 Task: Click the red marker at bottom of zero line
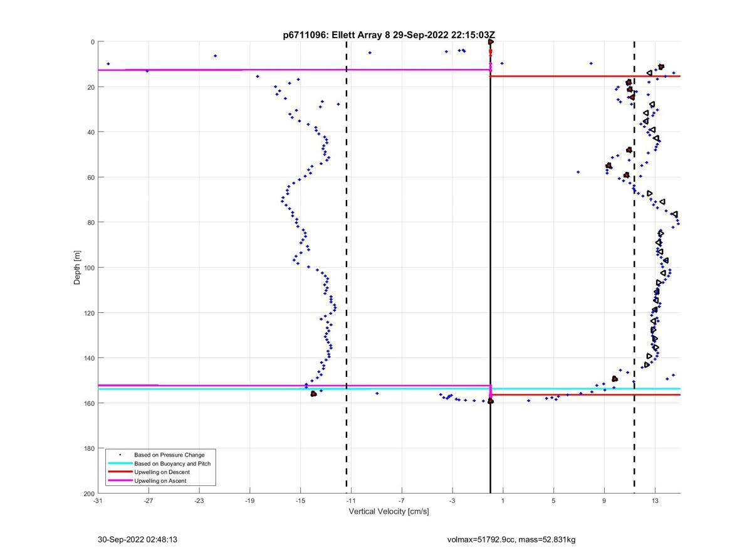click(491, 401)
